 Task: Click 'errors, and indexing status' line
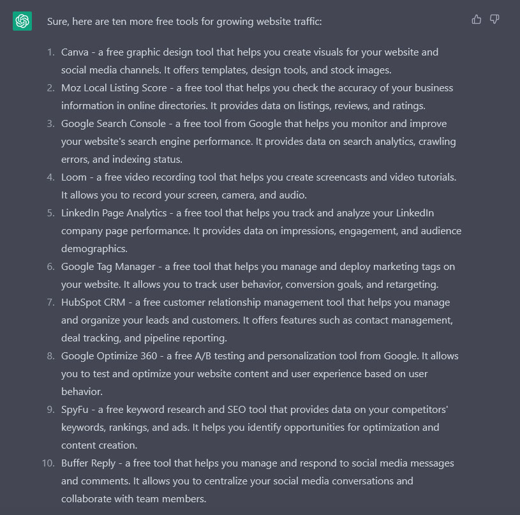pyautogui.click(x=122, y=160)
